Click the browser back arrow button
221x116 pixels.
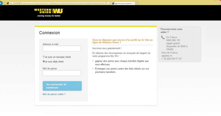(1, 3)
